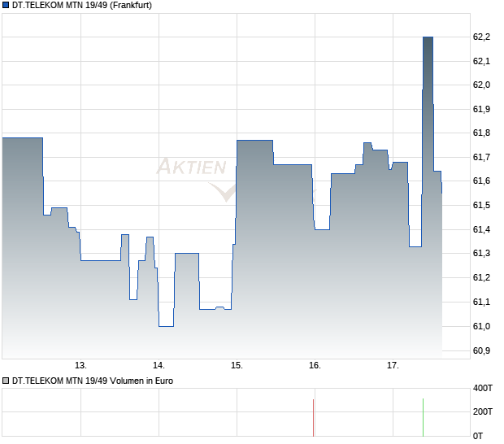Click the y-axis value 62,1
This screenshot has height=444, width=504.
[x=481, y=61]
